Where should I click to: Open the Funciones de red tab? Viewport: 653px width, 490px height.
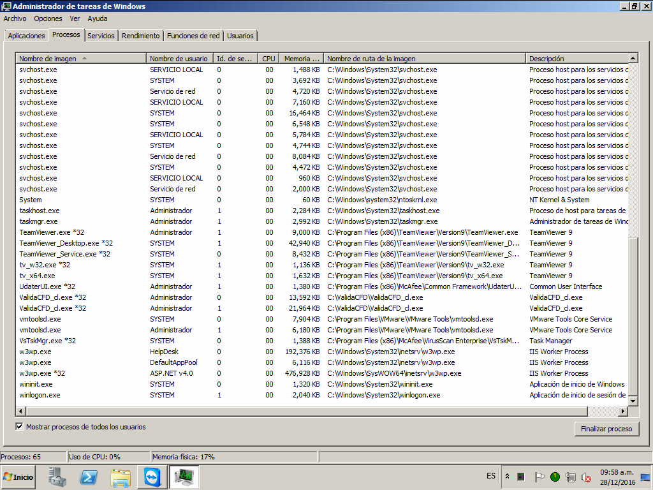(x=193, y=36)
